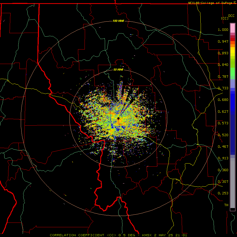Image resolution: width=237 pixels, height=237 pixels.
Task: Pick the bright green segment of color scale
Action: [233, 72]
